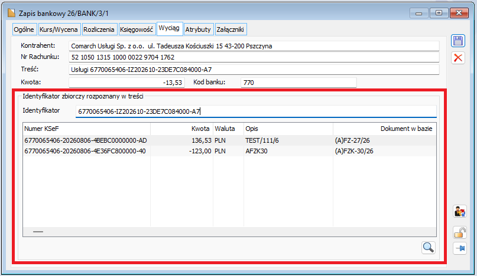Open the Ogólne tab
This screenshot has height=276, width=477.
24,29
